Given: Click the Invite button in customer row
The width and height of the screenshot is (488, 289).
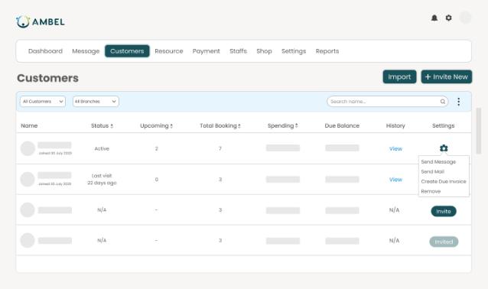Looking at the screenshot, I should coord(444,211).
